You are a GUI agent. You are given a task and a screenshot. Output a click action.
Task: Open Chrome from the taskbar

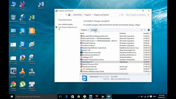[x=79, y=97]
